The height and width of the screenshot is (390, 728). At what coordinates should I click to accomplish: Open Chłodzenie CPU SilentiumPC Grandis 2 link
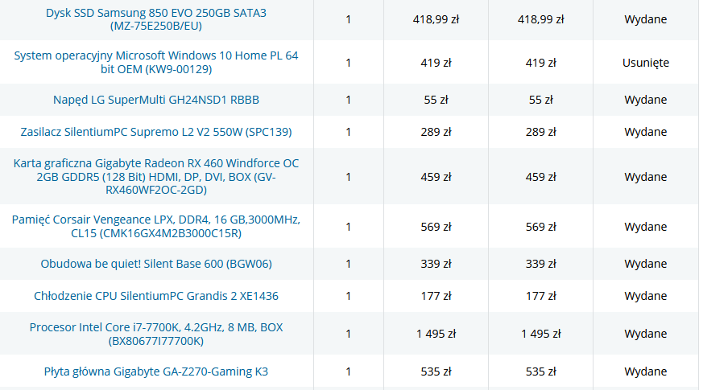pos(156,296)
